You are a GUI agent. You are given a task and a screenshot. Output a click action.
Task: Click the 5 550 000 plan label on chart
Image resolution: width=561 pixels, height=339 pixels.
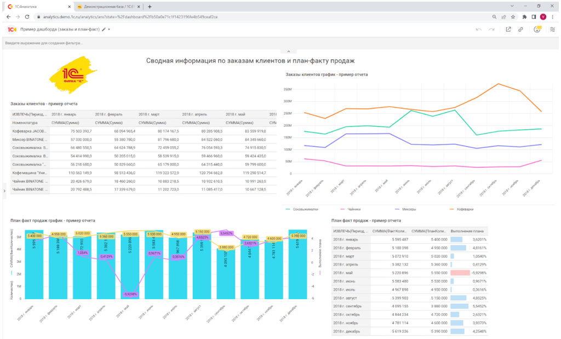(x=130, y=234)
